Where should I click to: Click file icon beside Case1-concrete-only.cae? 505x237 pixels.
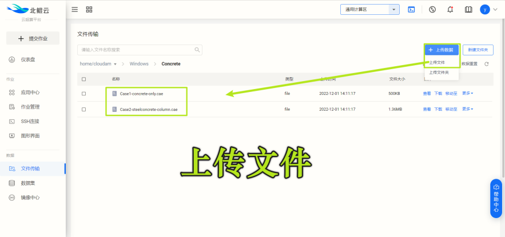[x=114, y=94]
